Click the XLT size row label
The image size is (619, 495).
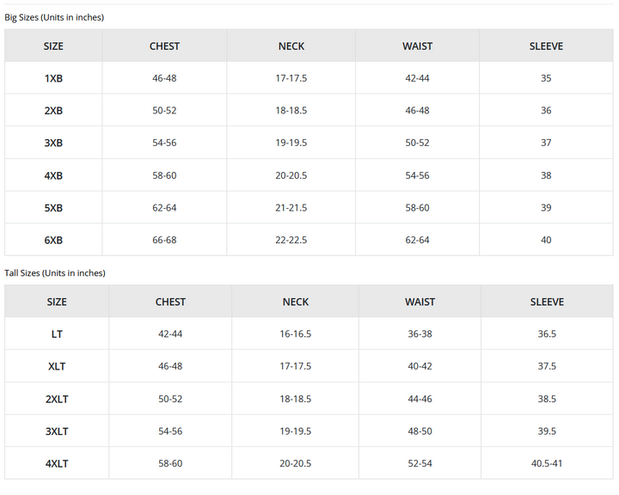(57, 366)
